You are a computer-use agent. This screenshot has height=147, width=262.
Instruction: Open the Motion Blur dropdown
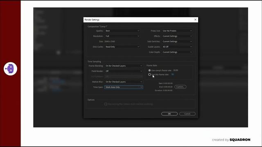point(124,82)
